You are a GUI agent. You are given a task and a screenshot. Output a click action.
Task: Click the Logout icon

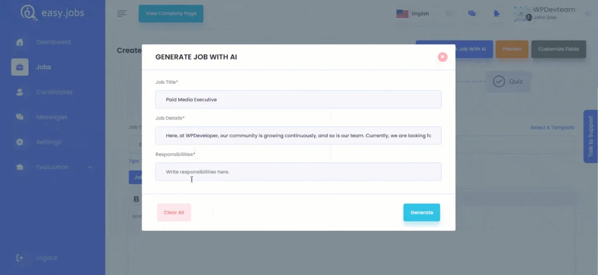coord(20,258)
